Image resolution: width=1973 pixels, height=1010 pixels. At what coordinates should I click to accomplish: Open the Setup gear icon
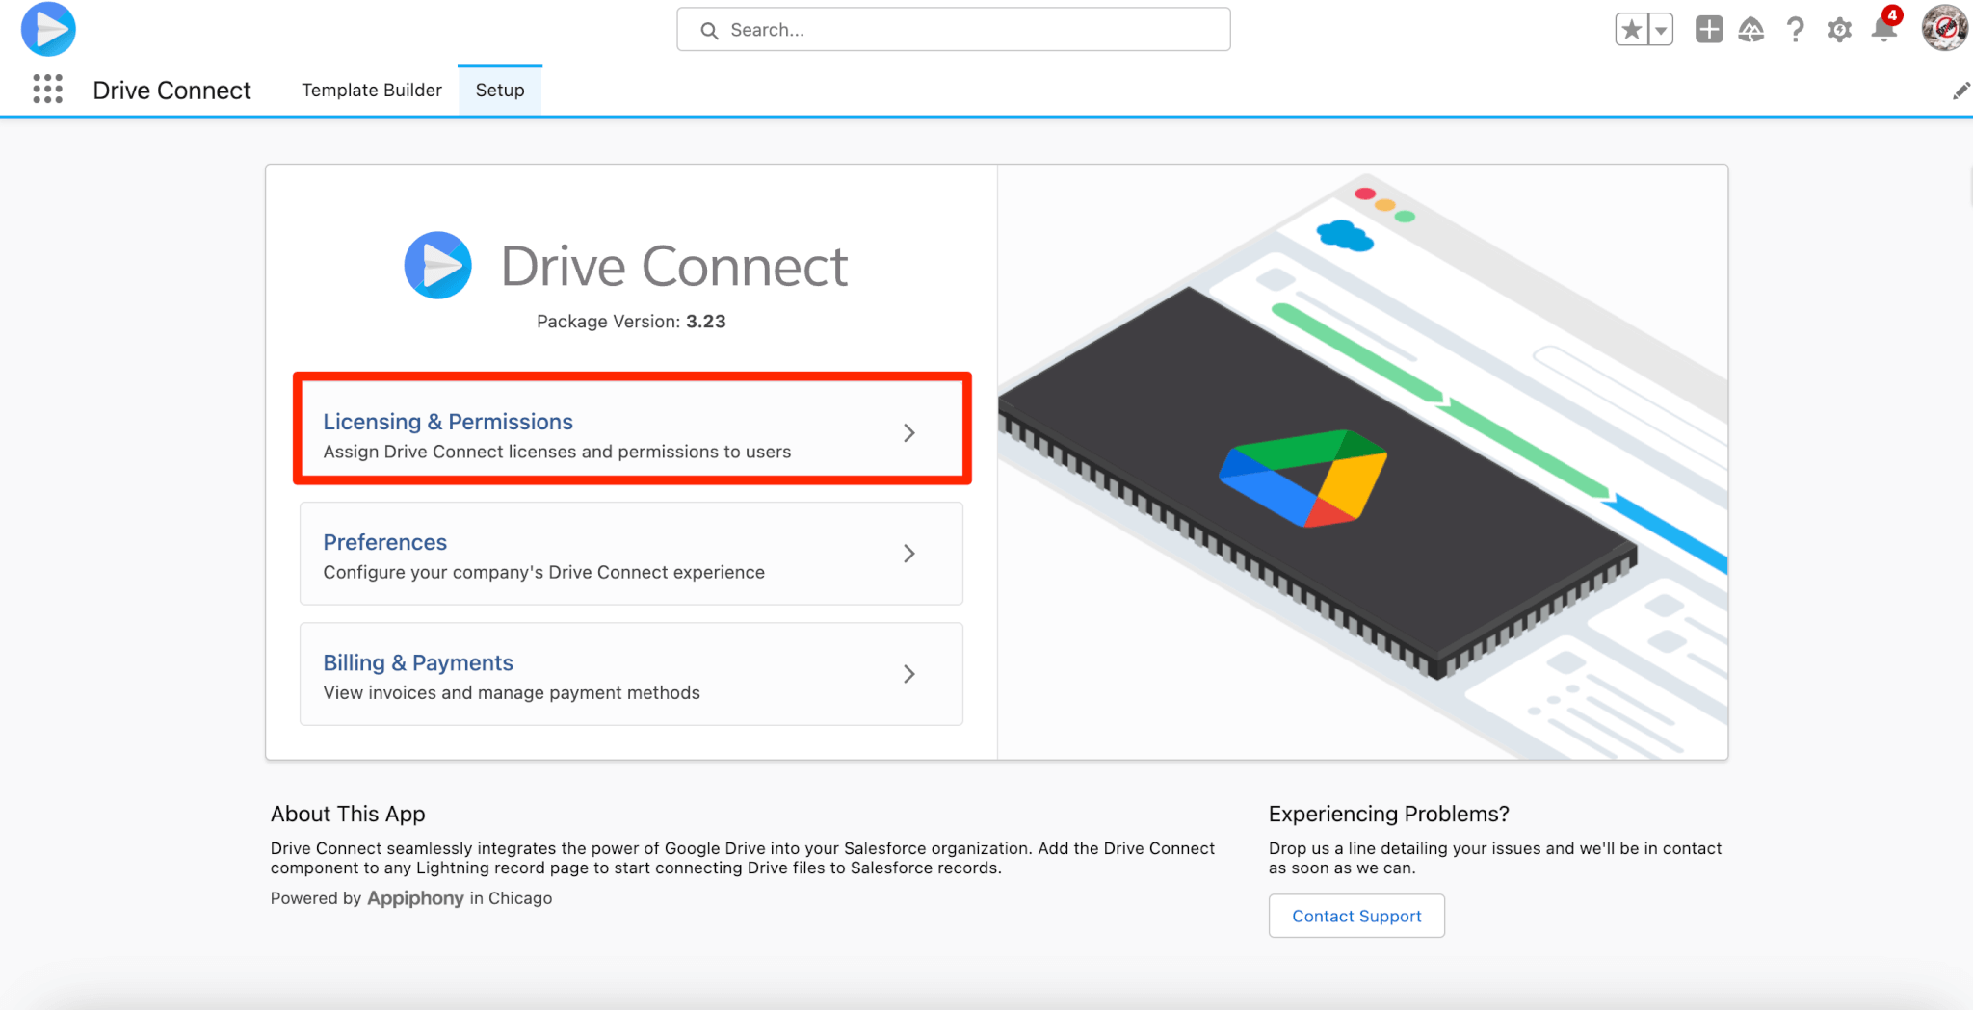(x=1840, y=29)
